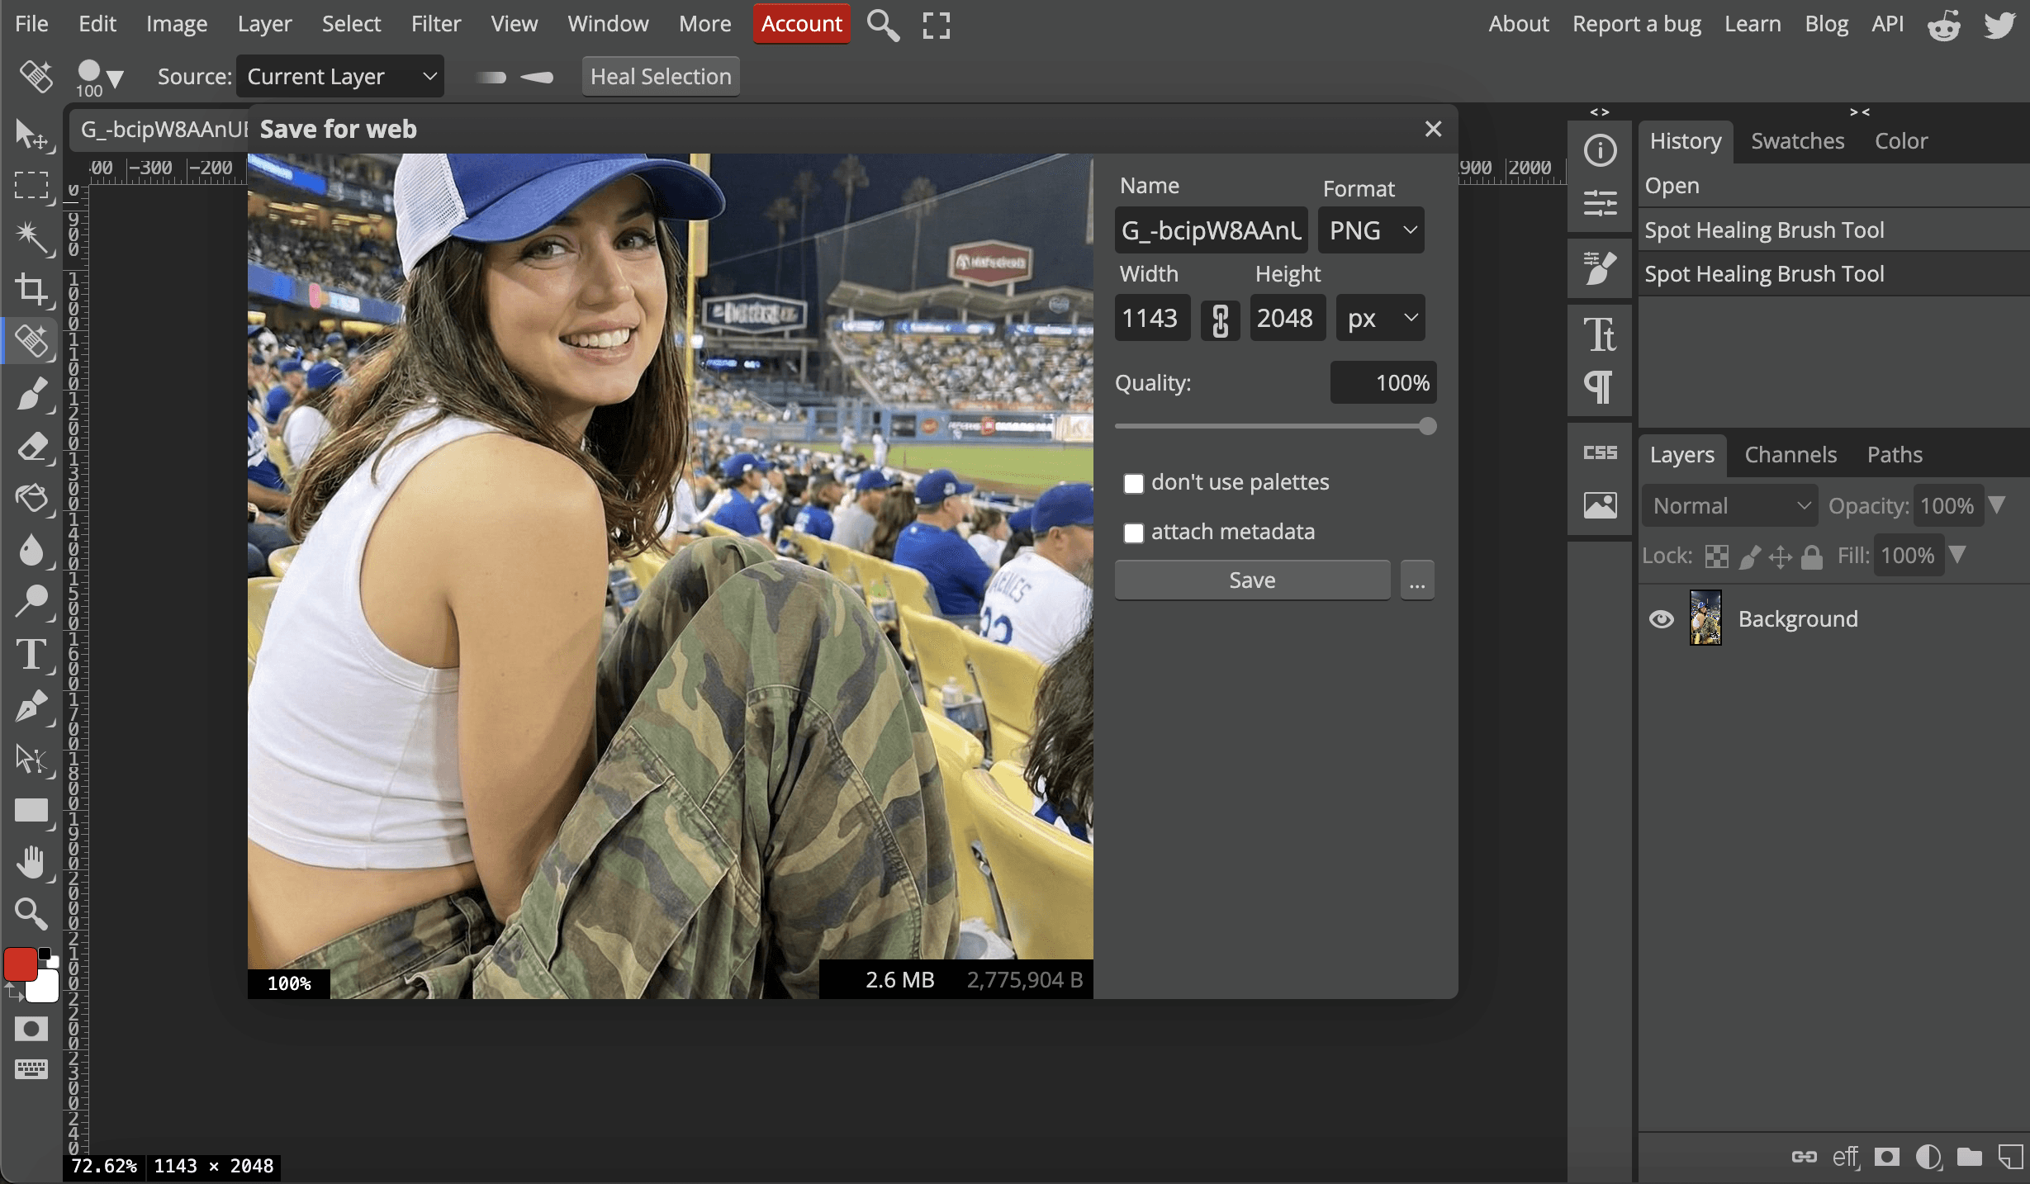2030x1184 pixels.
Task: Switch to the Channels tab
Action: tap(1790, 455)
